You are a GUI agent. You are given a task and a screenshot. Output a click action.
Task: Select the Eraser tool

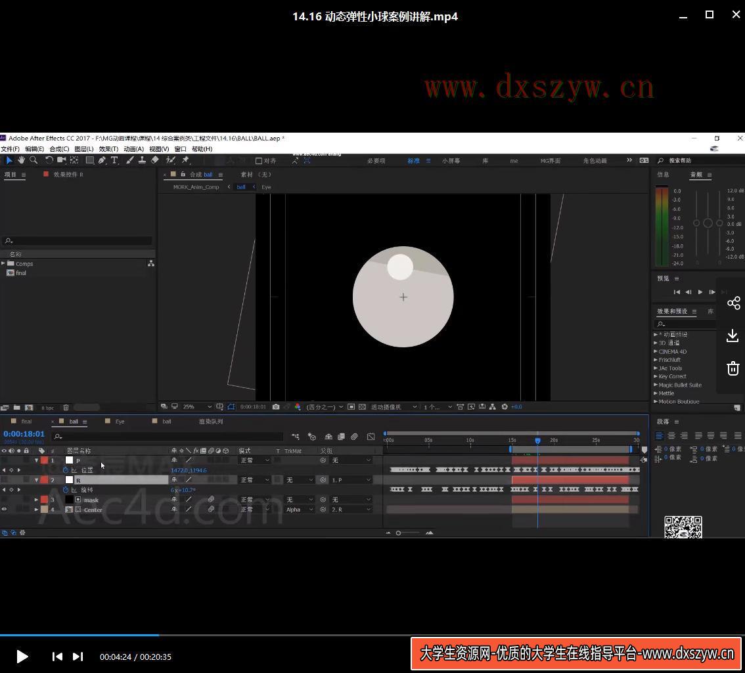tap(155, 160)
